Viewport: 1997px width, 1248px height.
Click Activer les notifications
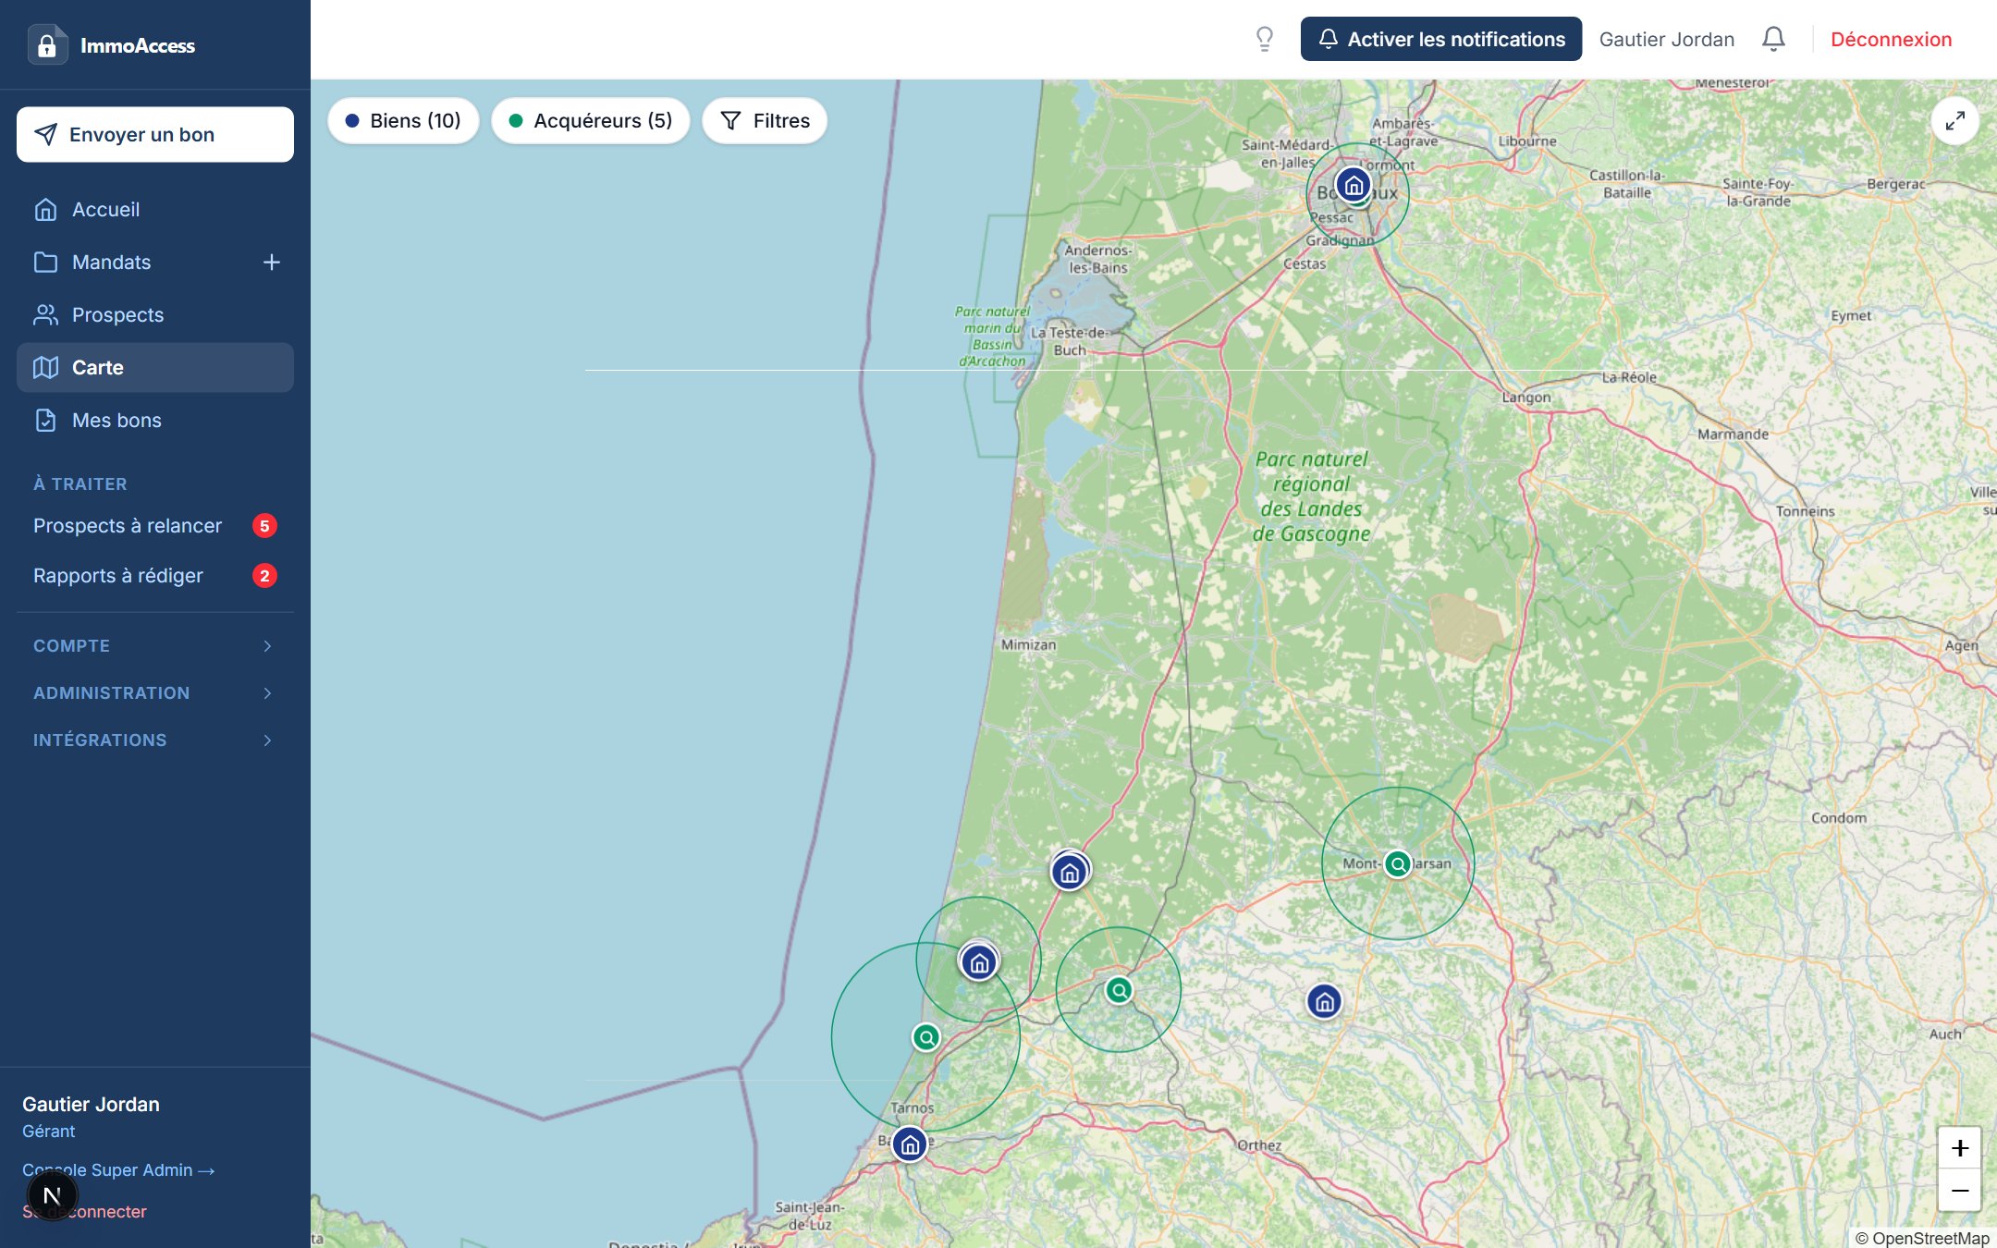coord(1441,39)
